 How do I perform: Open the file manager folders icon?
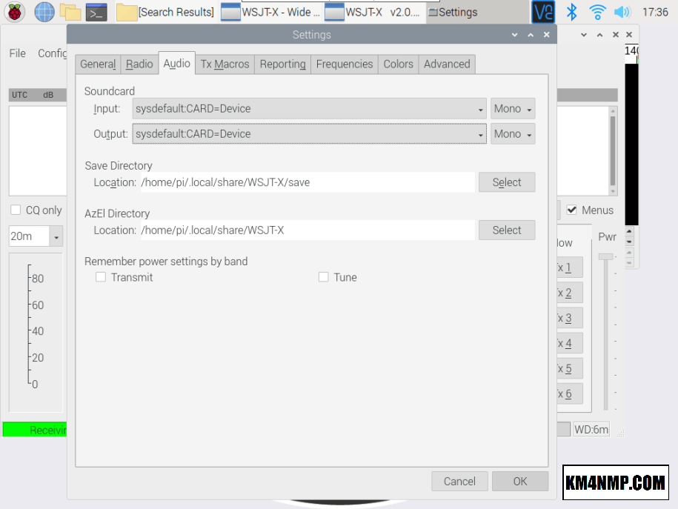70,12
